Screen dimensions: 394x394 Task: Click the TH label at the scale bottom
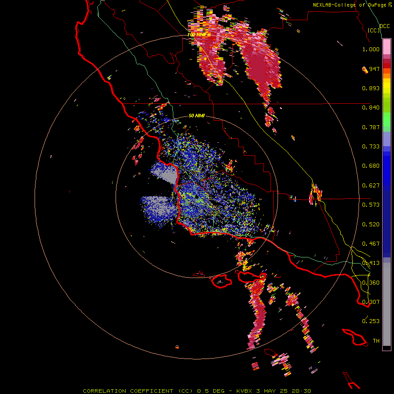click(376, 341)
